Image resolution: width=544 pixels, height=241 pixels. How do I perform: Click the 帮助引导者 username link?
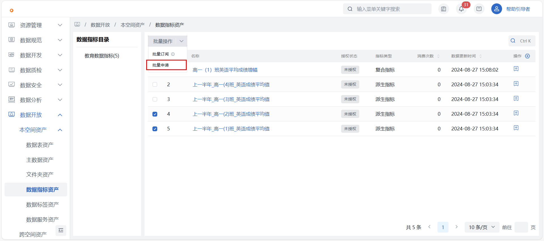point(518,9)
